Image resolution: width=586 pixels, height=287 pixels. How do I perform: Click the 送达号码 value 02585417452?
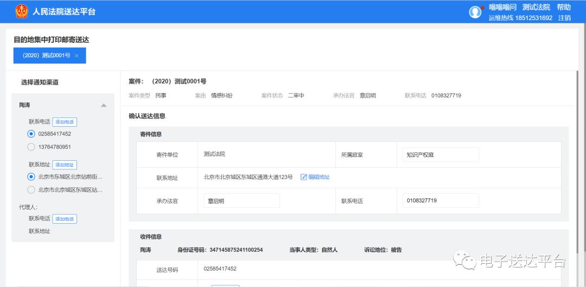(220, 269)
